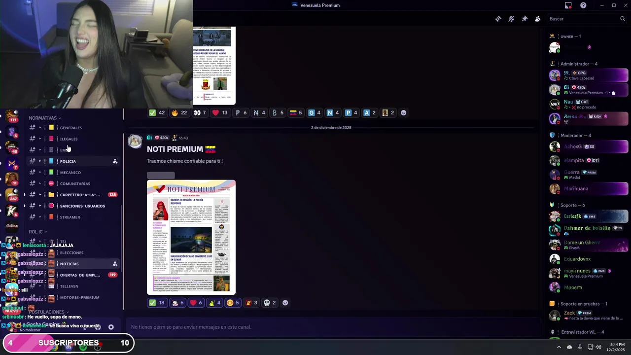Image resolution: width=631 pixels, height=355 pixels.
Task: Open the TELLEVEN channel
Action: [x=73, y=286]
